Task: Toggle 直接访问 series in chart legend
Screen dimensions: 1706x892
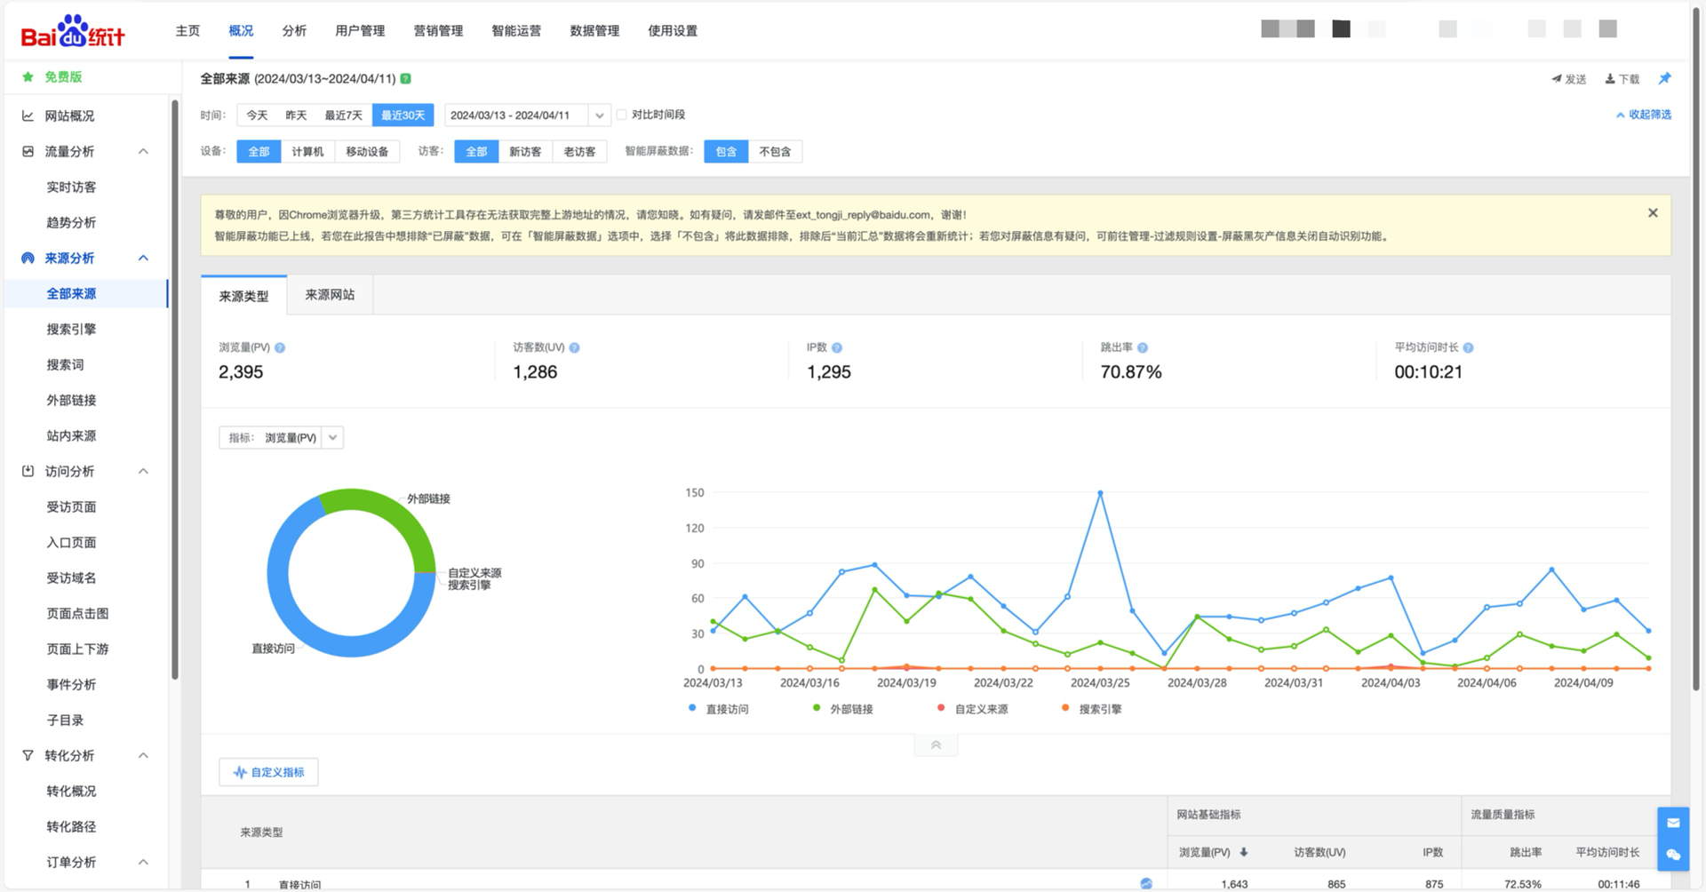Action: point(718,709)
